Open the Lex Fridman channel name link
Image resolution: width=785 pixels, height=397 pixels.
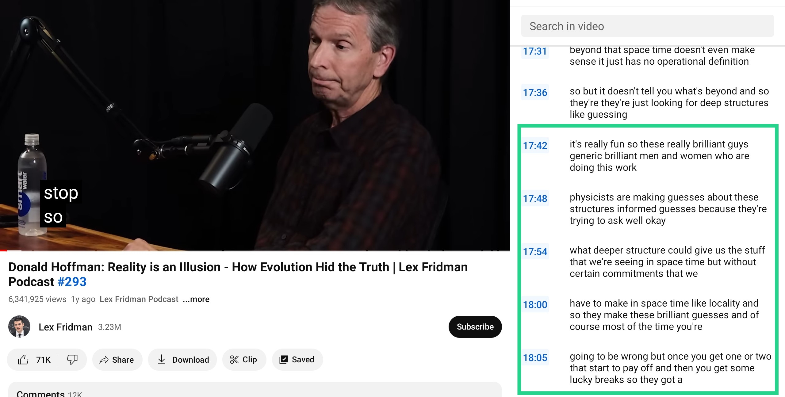pos(65,327)
